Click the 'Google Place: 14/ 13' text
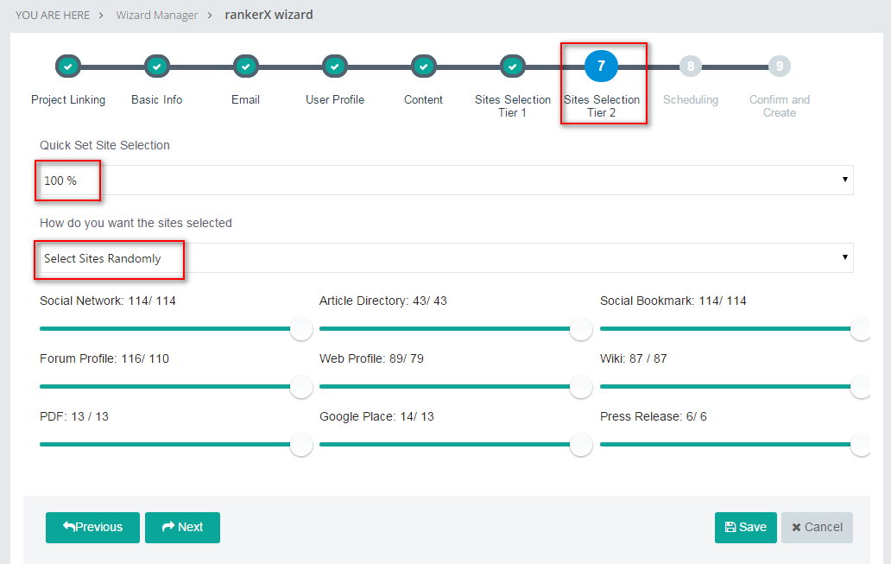The width and height of the screenshot is (891, 564). click(376, 417)
